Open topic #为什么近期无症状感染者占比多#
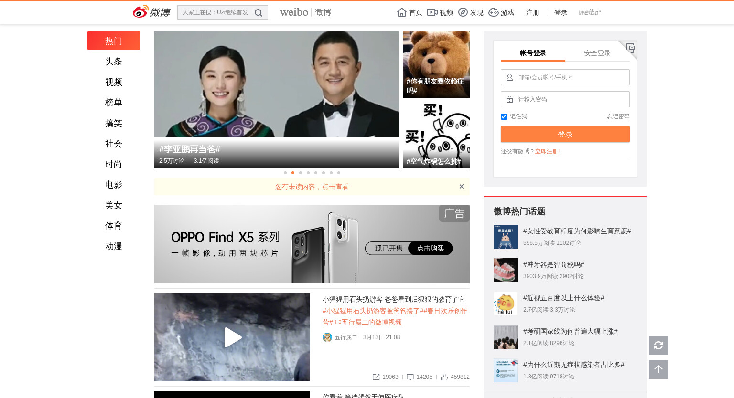This screenshot has height=398, width=734. click(x=574, y=365)
